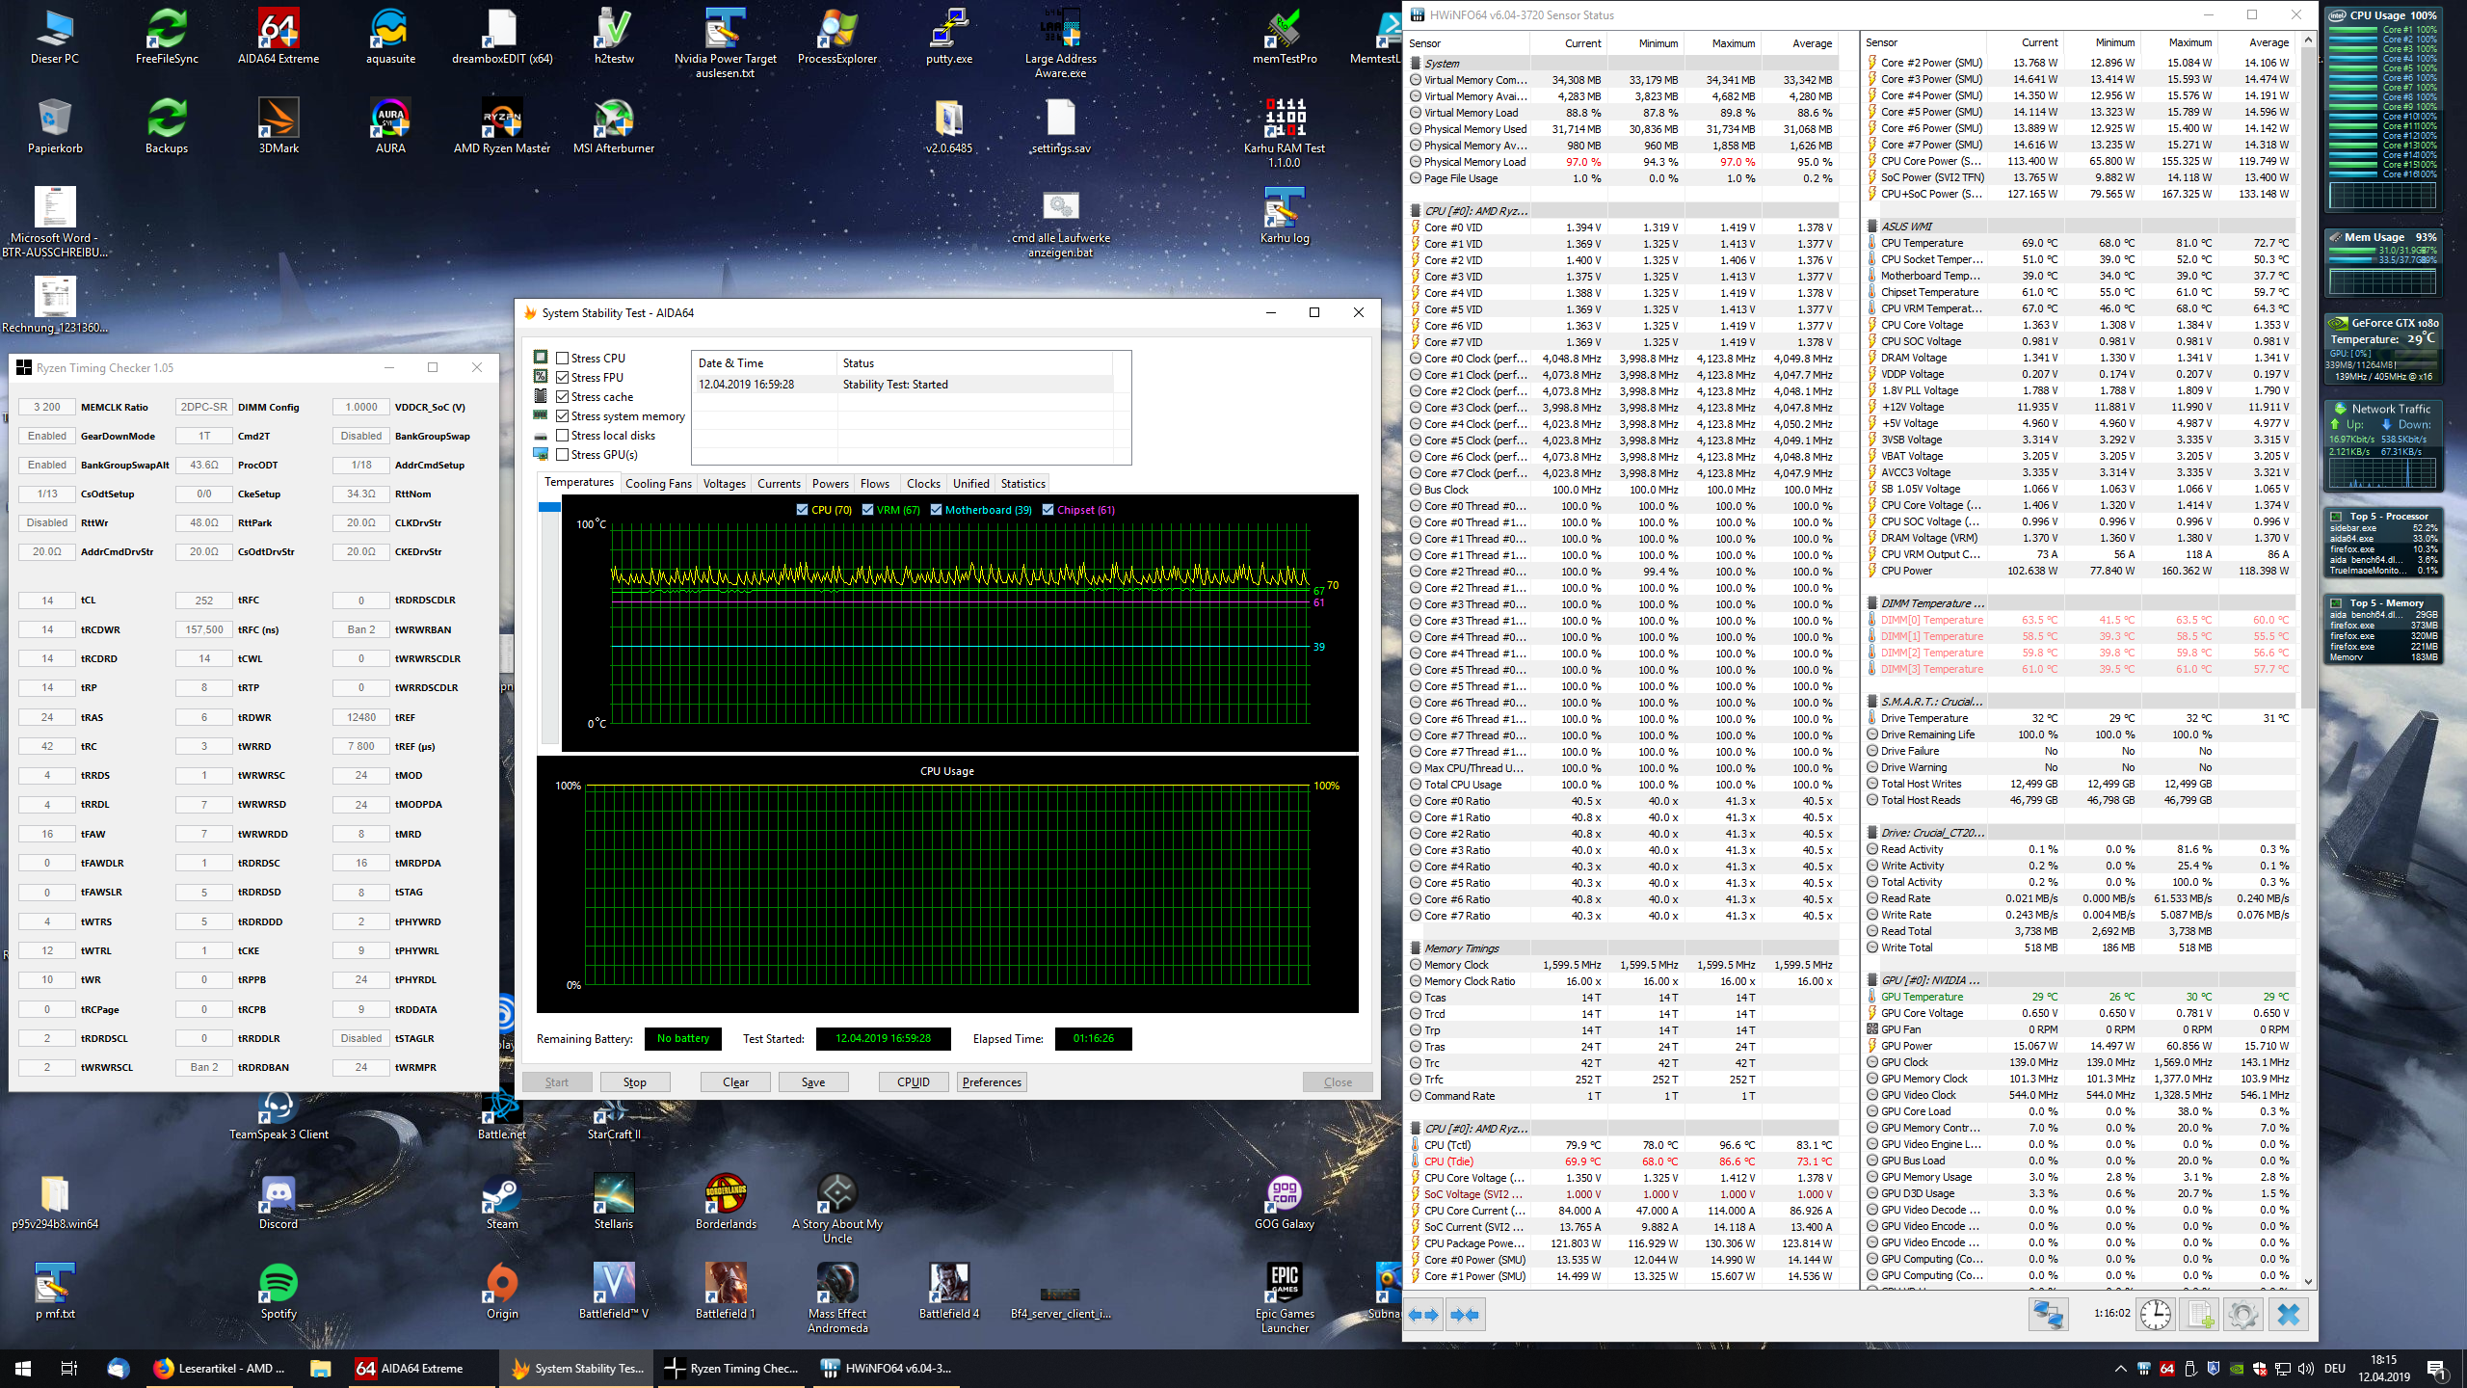The height and width of the screenshot is (1388, 2467).
Task: Switch to Statistics tab
Action: [1022, 484]
